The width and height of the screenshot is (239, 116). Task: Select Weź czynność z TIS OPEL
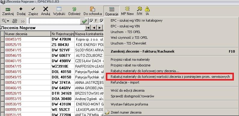pos(129,38)
